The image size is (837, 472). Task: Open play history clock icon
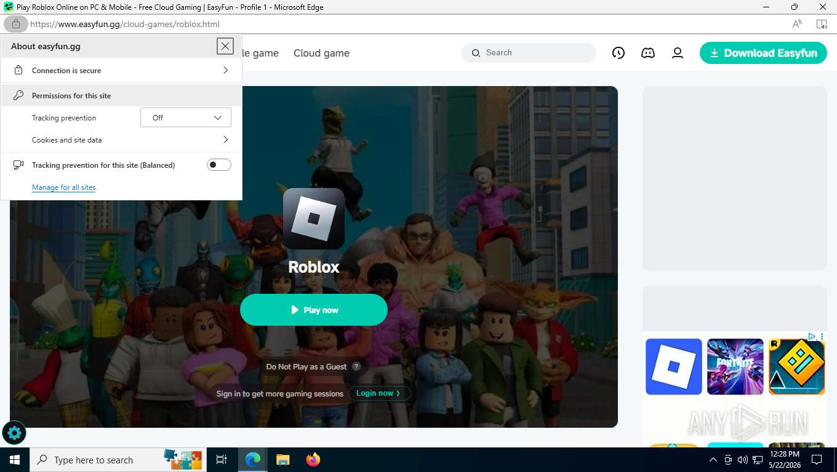pos(619,53)
